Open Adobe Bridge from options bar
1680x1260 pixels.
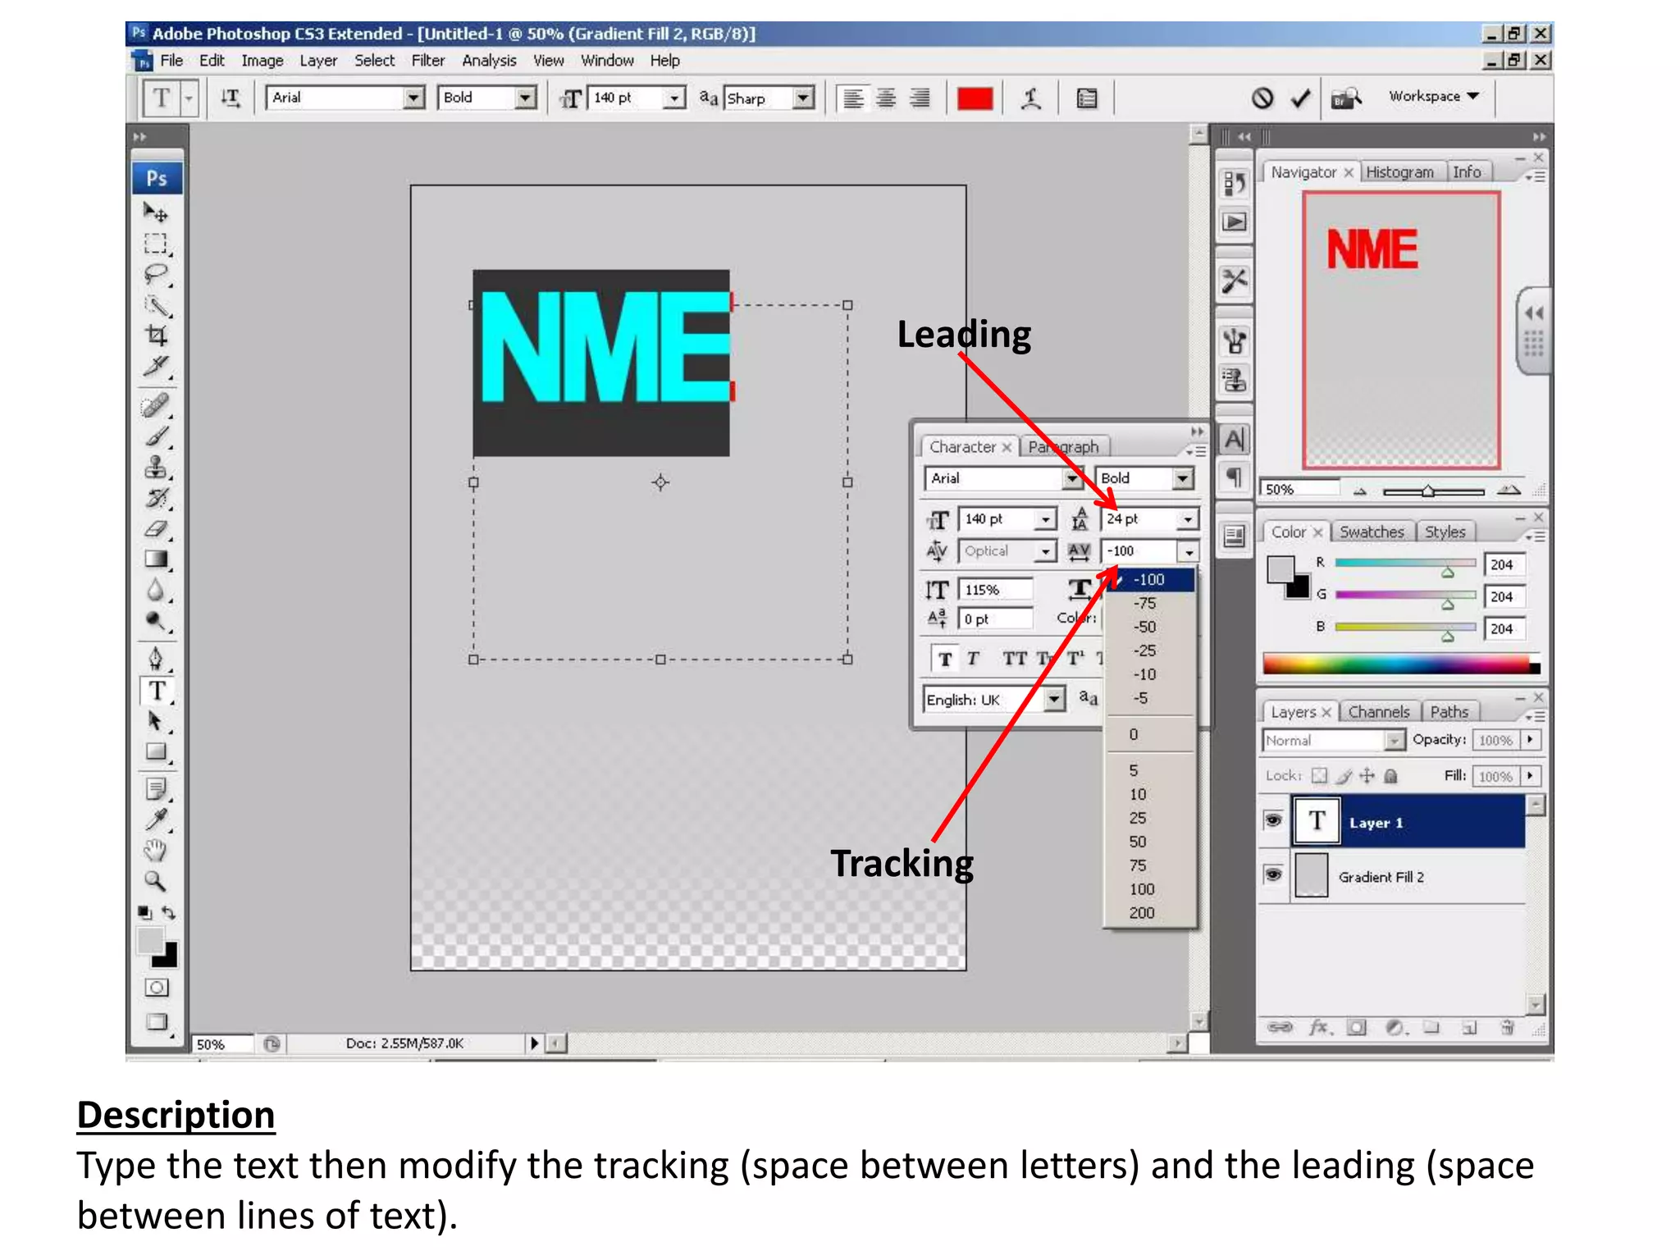(1345, 98)
